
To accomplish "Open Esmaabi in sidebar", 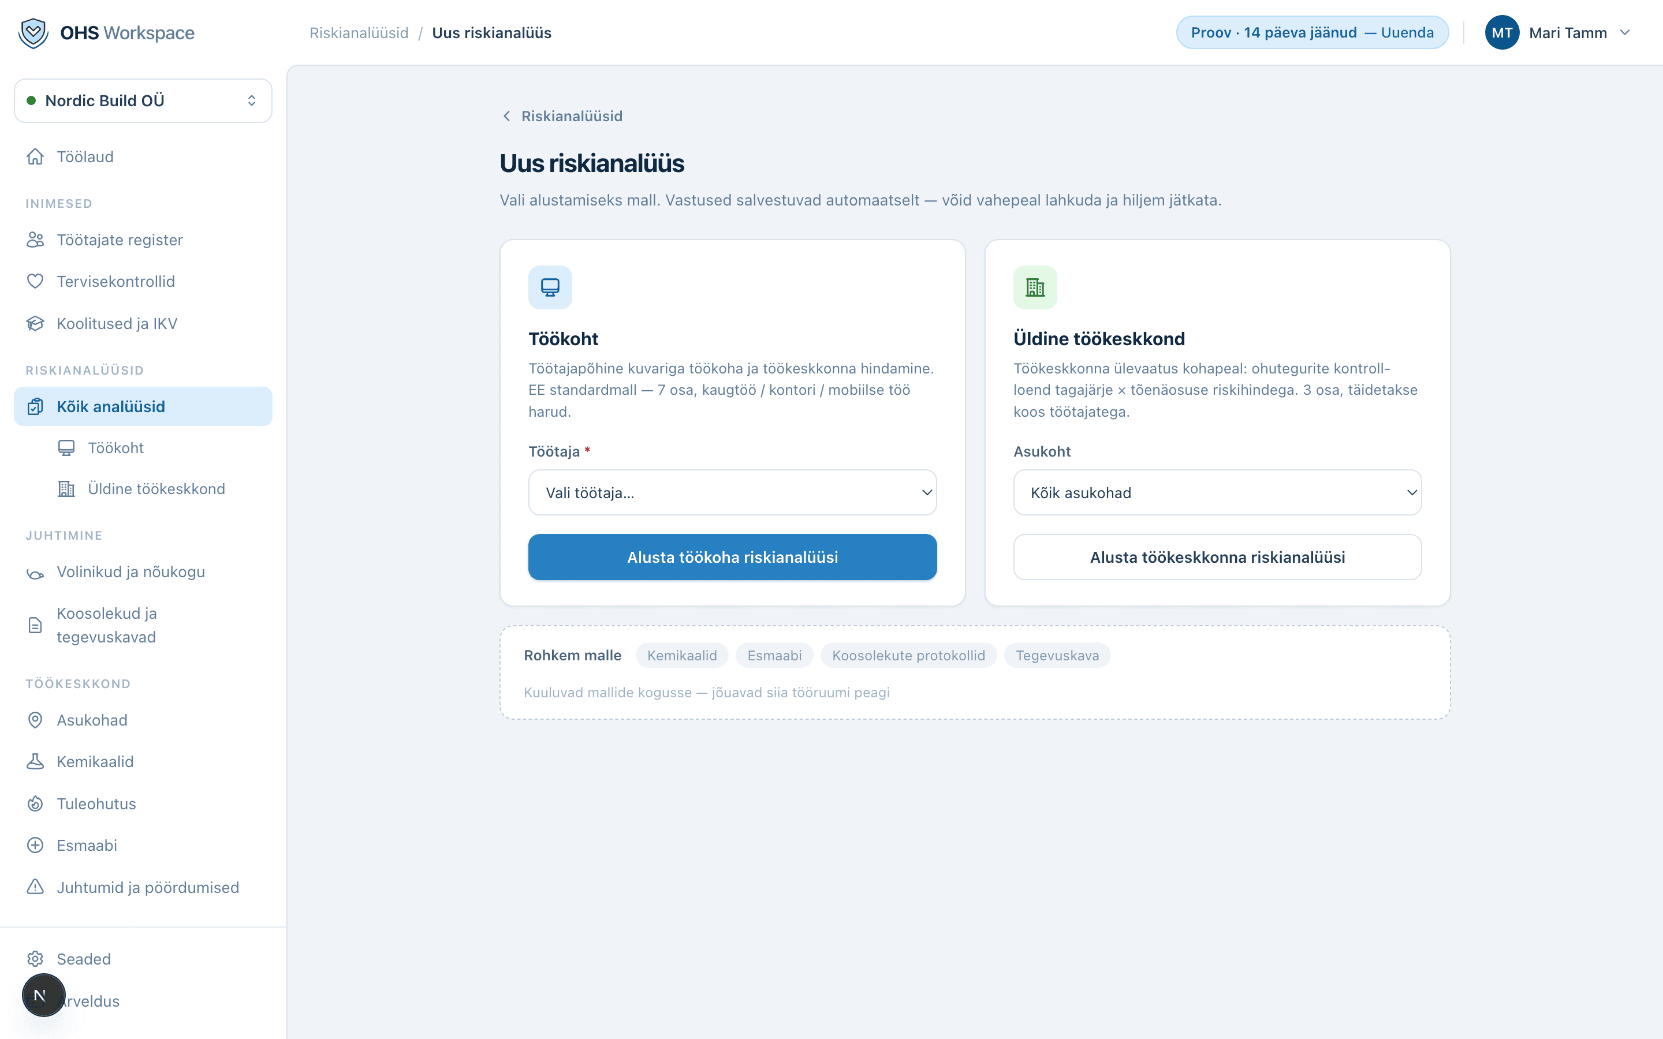I will tap(143, 845).
